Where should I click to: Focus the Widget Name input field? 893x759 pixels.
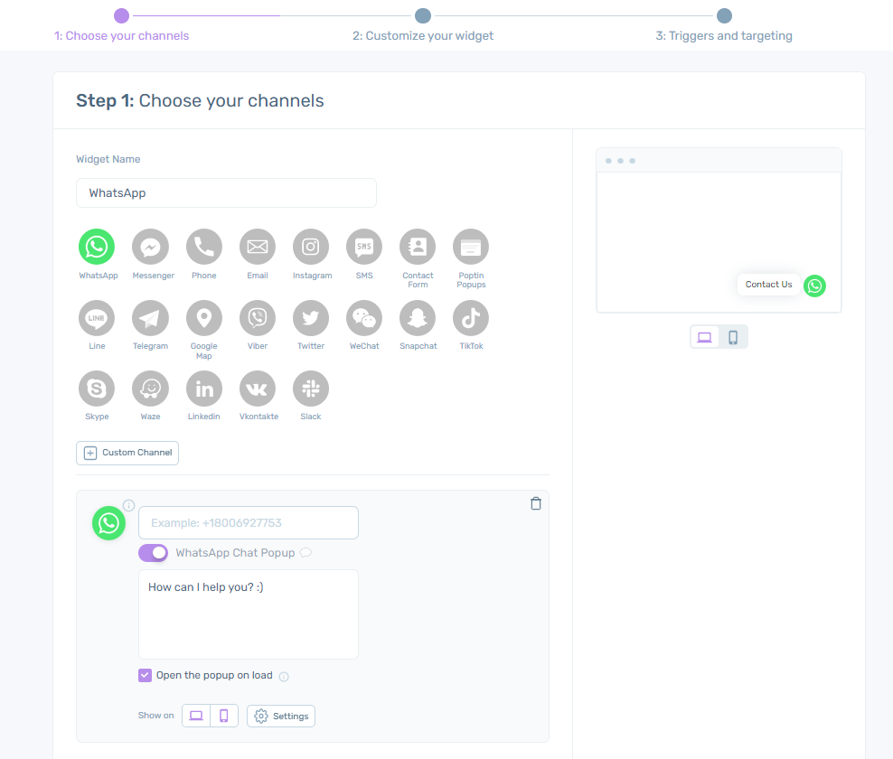pyautogui.click(x=226, y=193)
